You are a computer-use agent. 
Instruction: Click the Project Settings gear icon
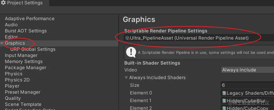[x=3, y=3]
